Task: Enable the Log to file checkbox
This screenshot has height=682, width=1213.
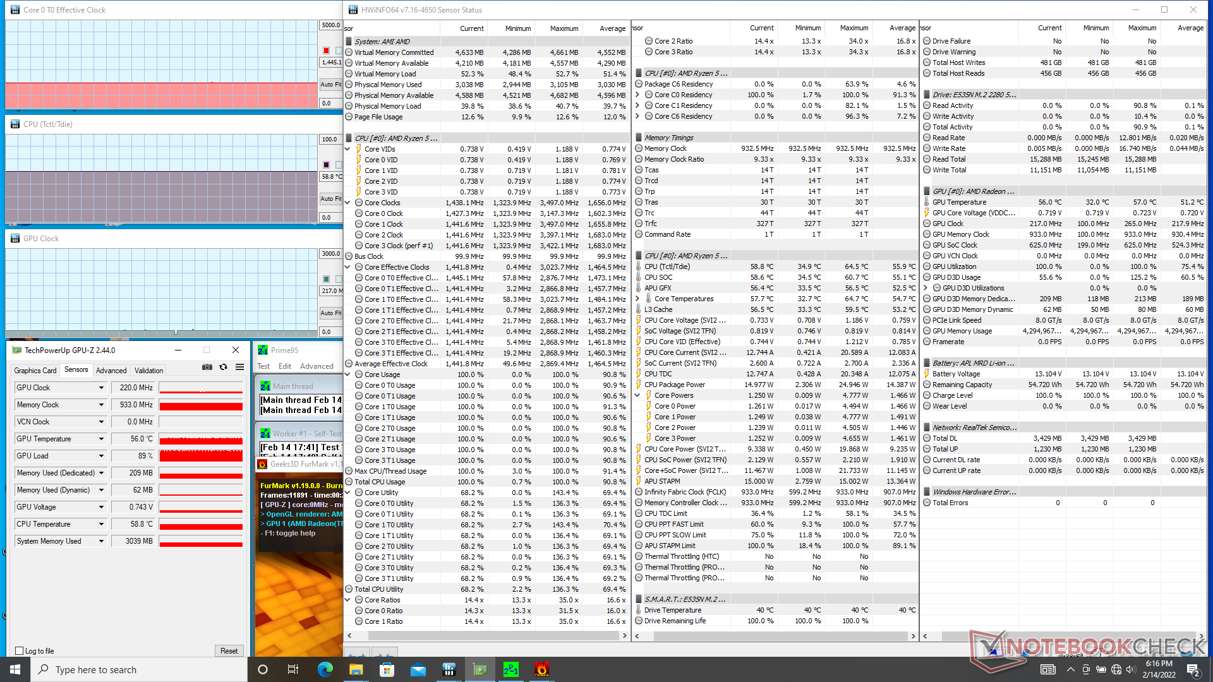Action: [19, 651]
